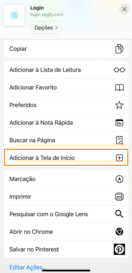This screenshot has width=132, height=273.
Task: Tap the Copiar text label
Action: pos(18,49)
